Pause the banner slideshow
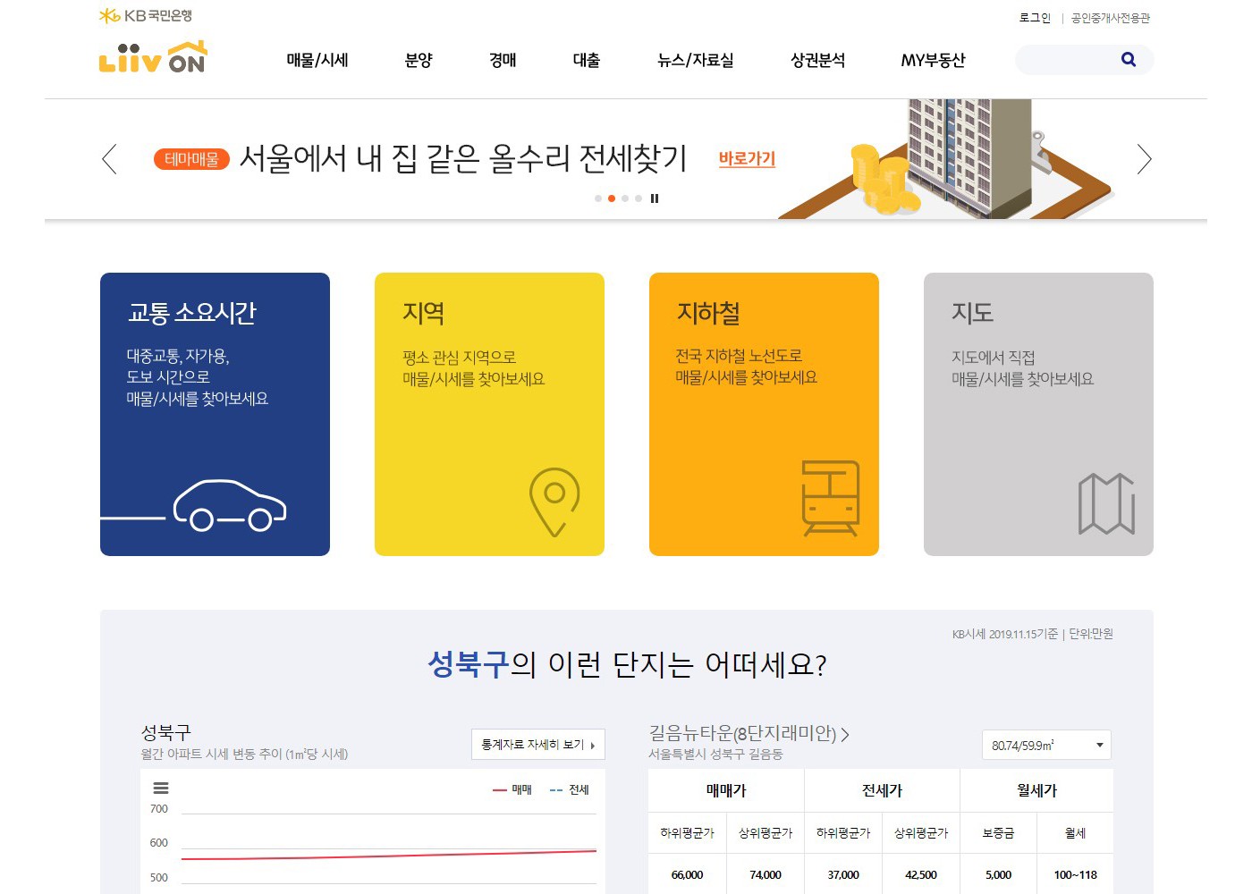The image size is (1252, 894). click(x=655, y=198)
